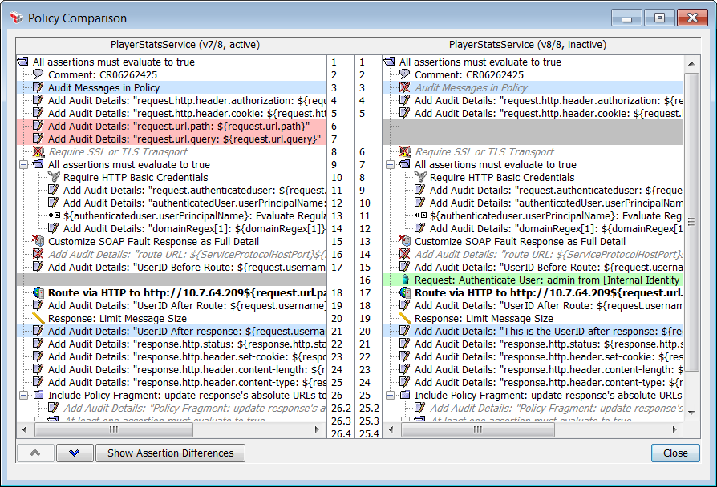Image resolution: width=717 pixels, height=487 pixels.
Task: Click the Request: Authenticate User icon in right pane
Action: pyautogui.click(x=405, y=280)
